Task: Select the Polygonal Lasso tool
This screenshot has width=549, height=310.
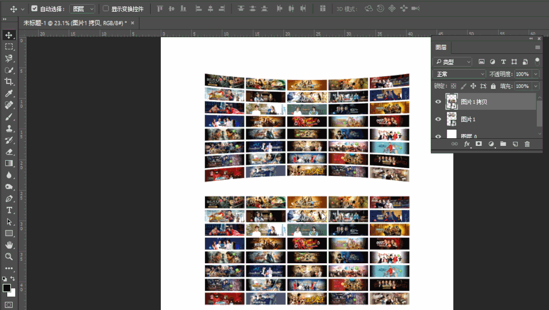Action: click(x=9, y=58)
